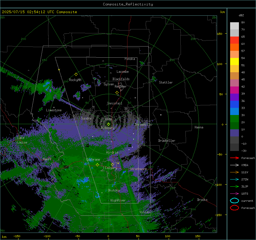Click the HighRiver city label
This screenshot has width=256, height=240.
click(x=118, y=200)
